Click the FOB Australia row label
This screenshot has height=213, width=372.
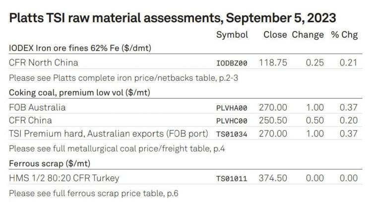coord(37,107)
